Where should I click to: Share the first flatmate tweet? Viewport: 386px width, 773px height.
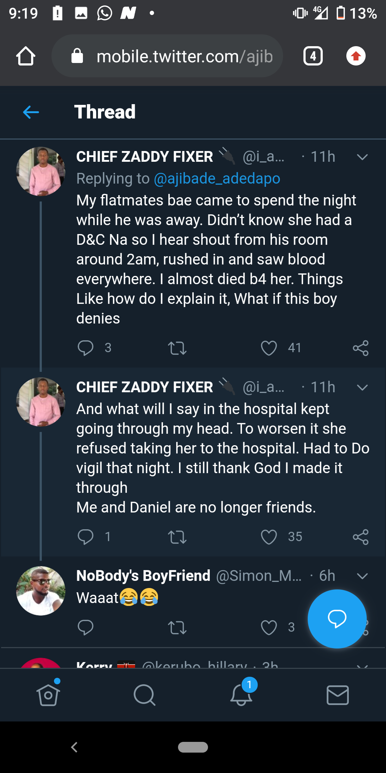(x=360, y=348)
